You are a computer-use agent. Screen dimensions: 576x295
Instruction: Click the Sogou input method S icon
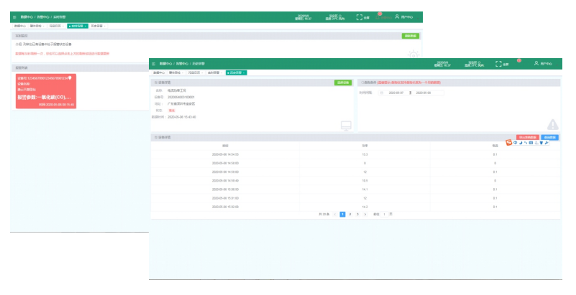pos(509,143)
